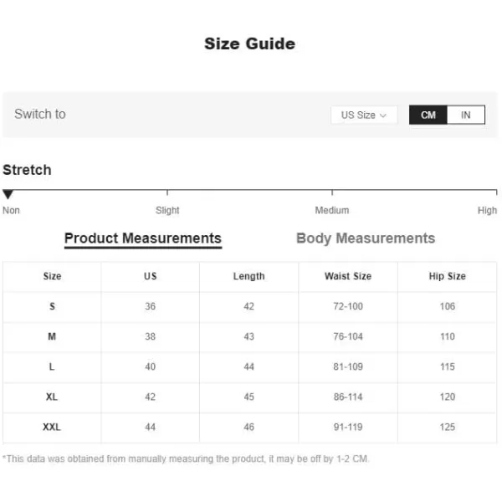Click the Length column header
The width and height of the screenshot is (502, 502).
coord(249,276)
